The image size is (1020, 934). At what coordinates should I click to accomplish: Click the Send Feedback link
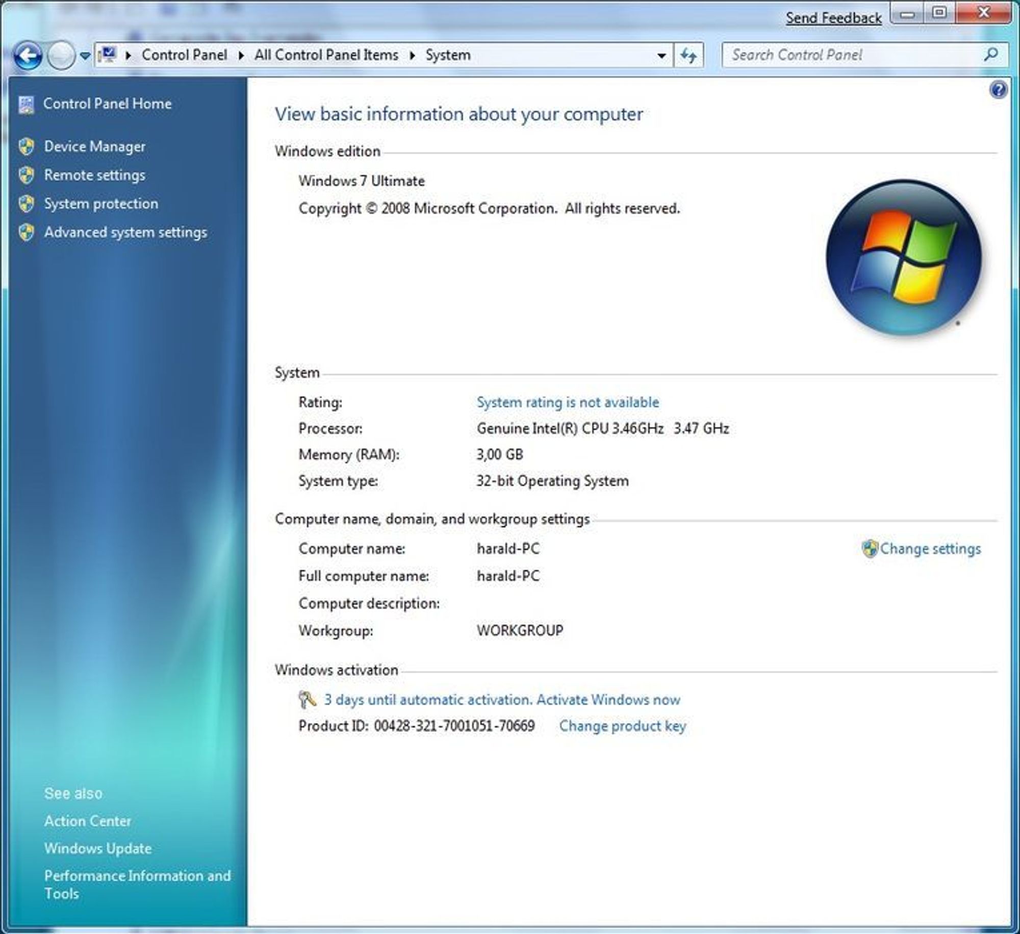833,18
